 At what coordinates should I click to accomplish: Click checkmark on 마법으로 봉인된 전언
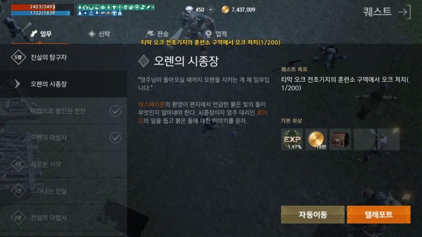coord(116,111)
